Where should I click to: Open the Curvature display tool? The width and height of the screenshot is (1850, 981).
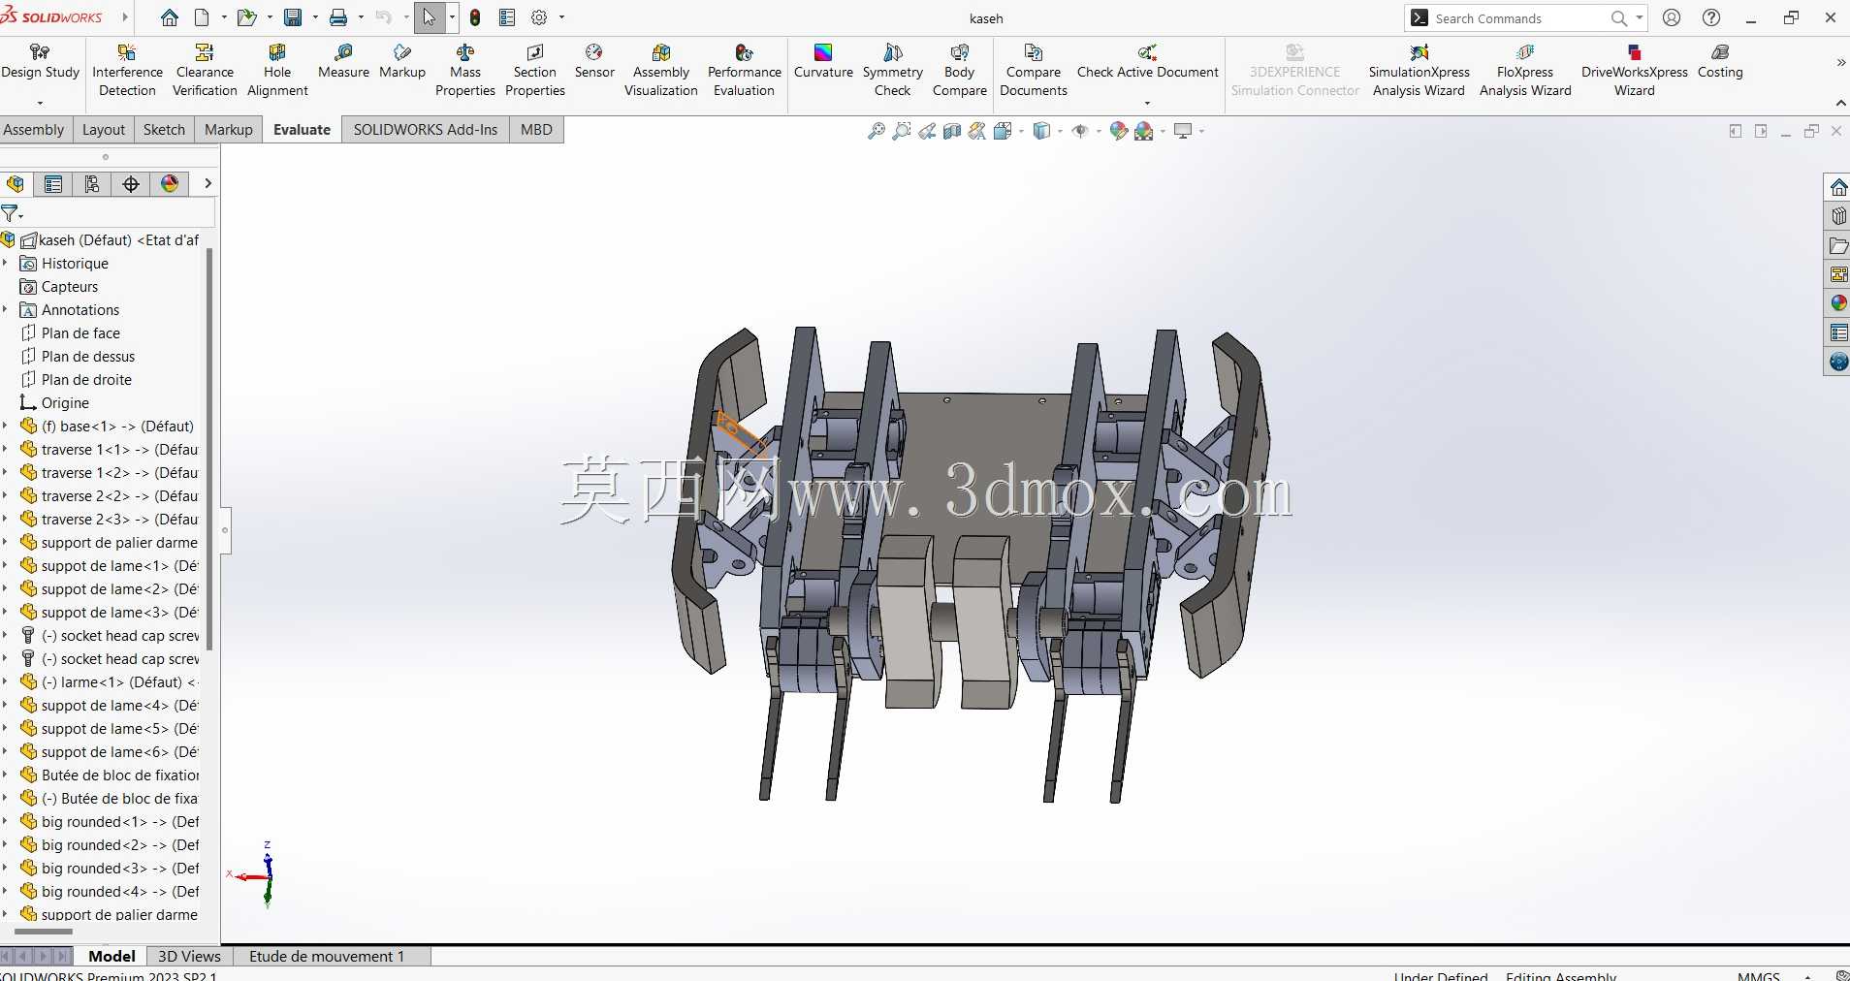(823, 61)
